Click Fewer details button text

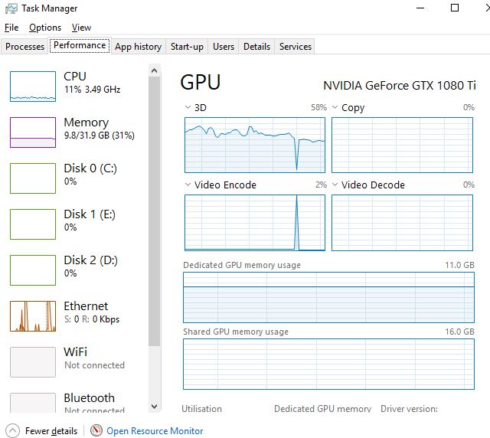51,431
